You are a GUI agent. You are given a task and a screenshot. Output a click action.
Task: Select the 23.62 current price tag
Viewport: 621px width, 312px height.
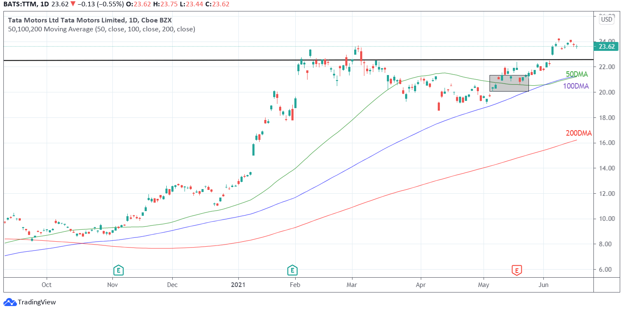[607, 47]
